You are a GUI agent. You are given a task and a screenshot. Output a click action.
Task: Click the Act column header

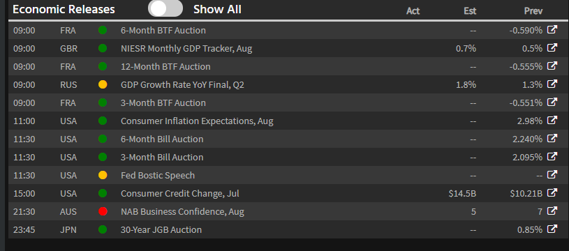[x=413, y=11]
